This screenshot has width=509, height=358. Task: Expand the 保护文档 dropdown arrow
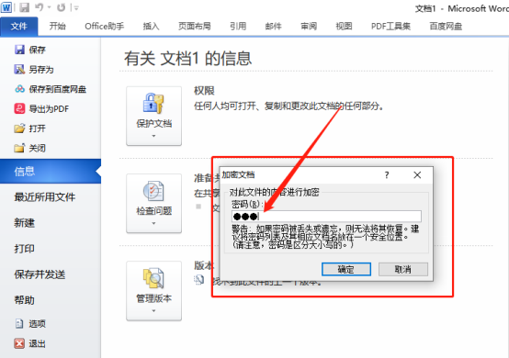(153, 136)
